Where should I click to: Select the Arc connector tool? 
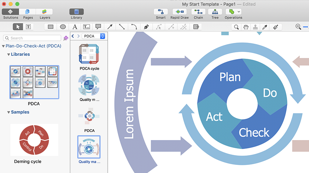134,27
